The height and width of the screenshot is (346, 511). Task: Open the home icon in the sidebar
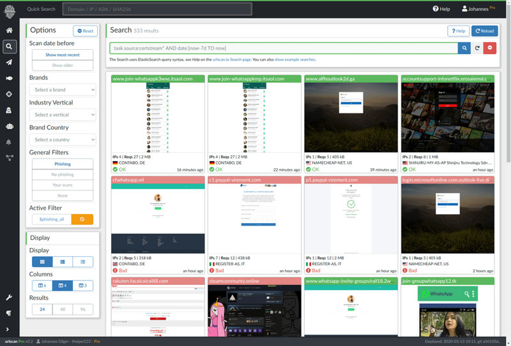click(x=9, y=30)
